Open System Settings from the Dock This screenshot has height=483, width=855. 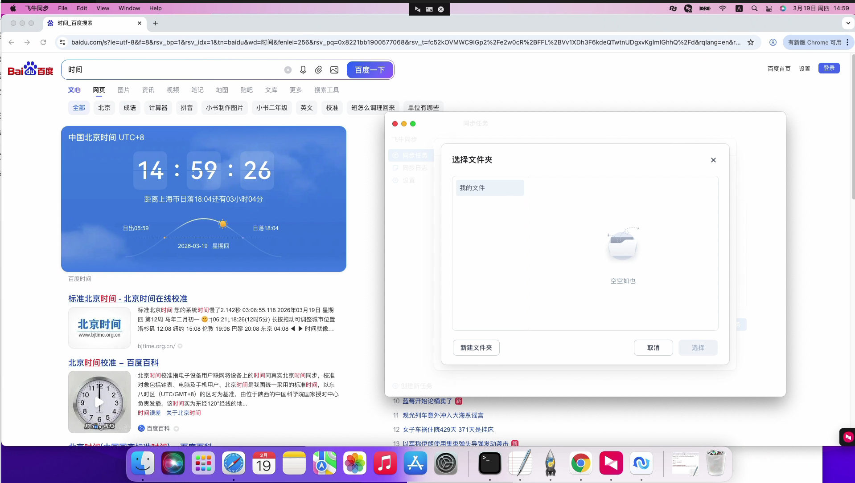coord(446,463)
